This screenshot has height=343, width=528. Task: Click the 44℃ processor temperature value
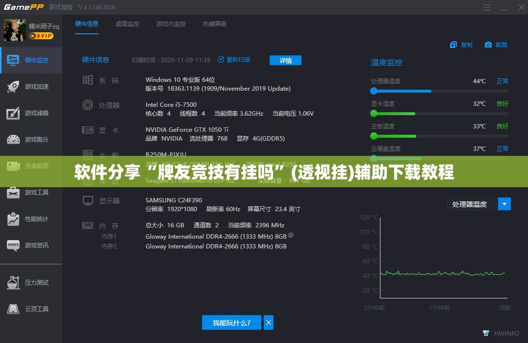coord(479,81)
